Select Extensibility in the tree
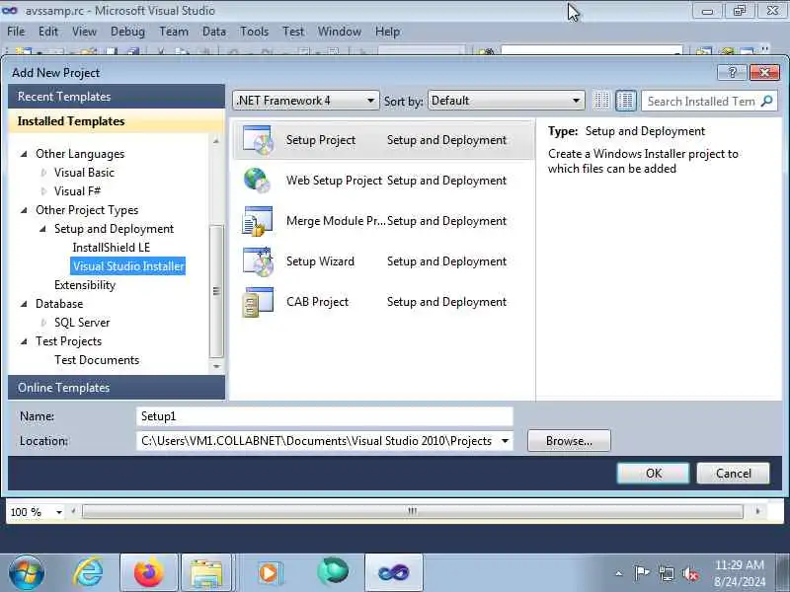This screenshot has width=790, height=592. (x=85, y=285)
